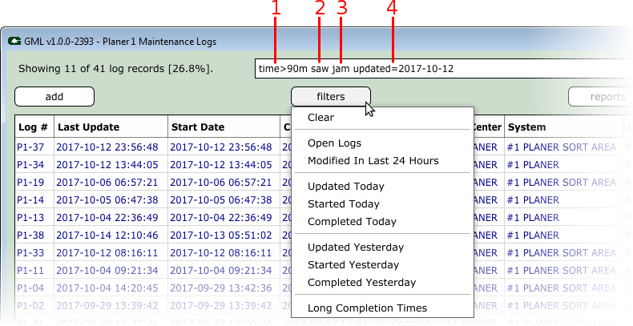Sort by Last Update column header
The height and width of the screenshot is (326, 633).
pos(111,127)
